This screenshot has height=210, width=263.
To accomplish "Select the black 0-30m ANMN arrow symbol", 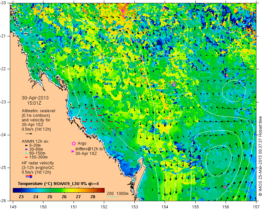I will tap(26, 146).
